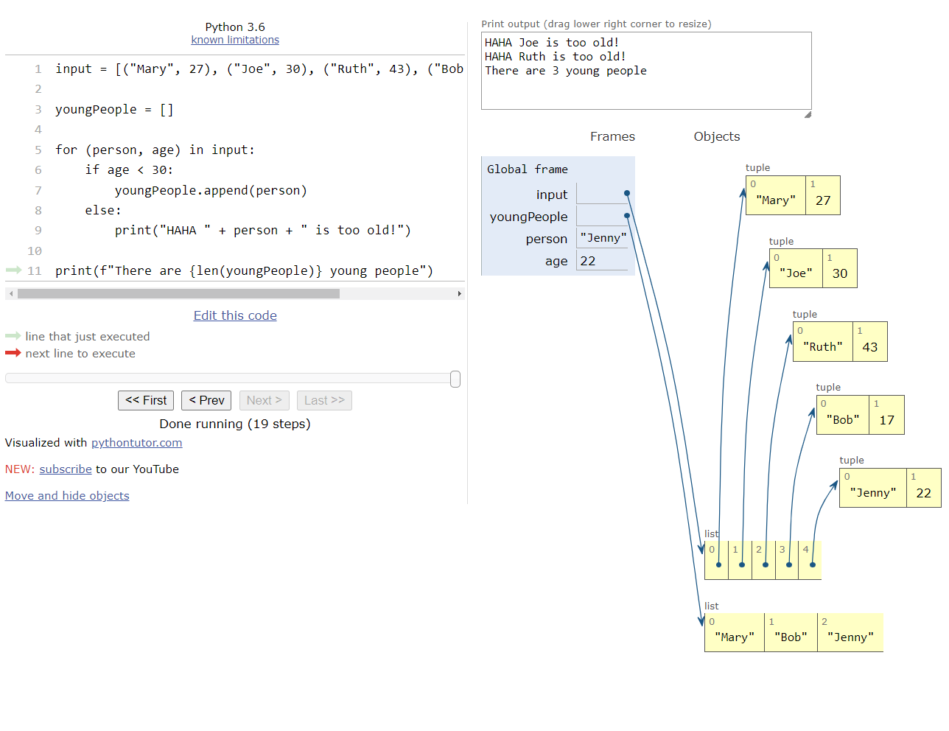The height and width of the screenshot is (731, 949).
Task: Click code line 1 input assignment
Action: [259, 69]
